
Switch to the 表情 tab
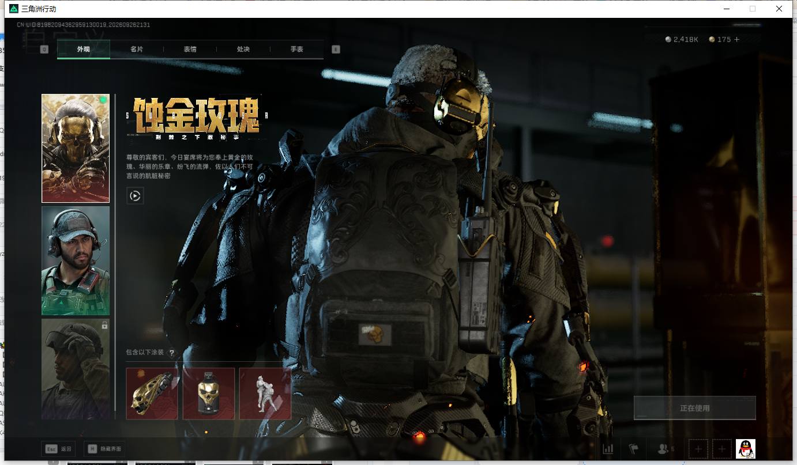tap(190, 49)
